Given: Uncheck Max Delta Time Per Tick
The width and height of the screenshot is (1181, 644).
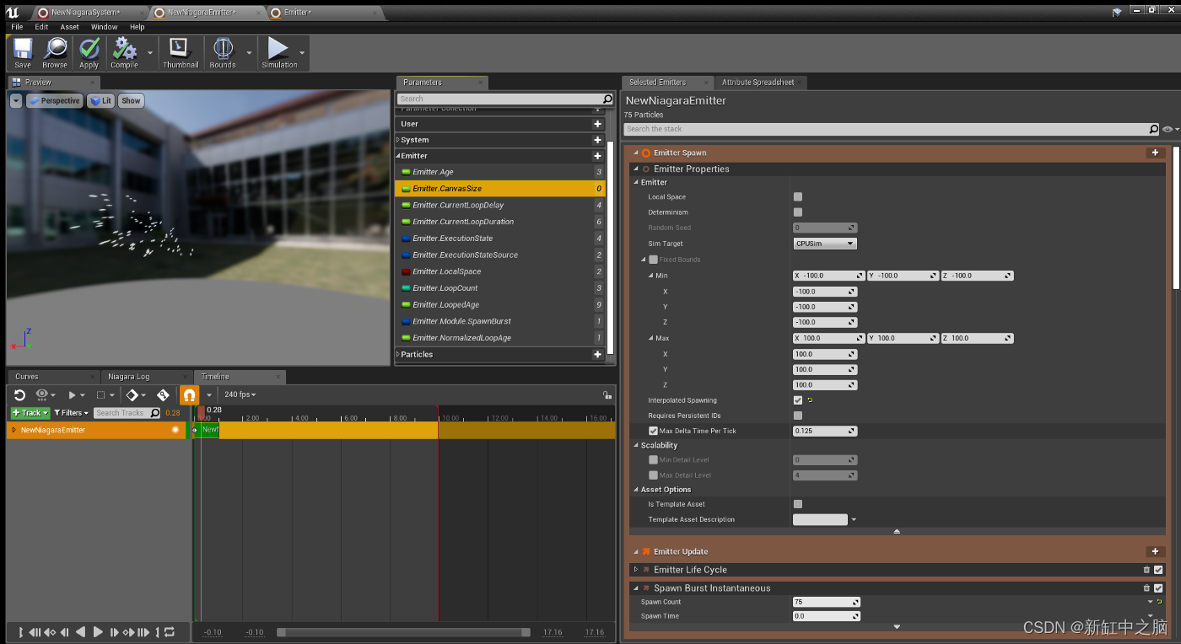Looking at the screenshot, I should tap(653, 431).
